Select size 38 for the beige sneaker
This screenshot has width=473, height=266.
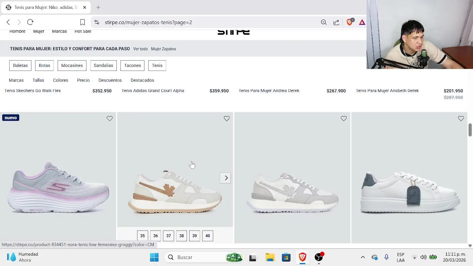(x=181, y=236)
